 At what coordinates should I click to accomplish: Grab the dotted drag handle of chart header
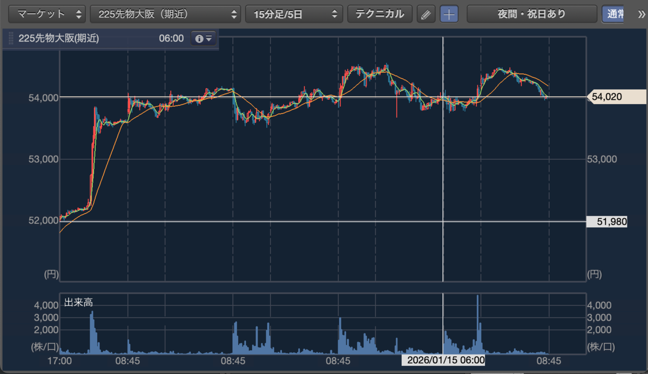click(11, 39)
